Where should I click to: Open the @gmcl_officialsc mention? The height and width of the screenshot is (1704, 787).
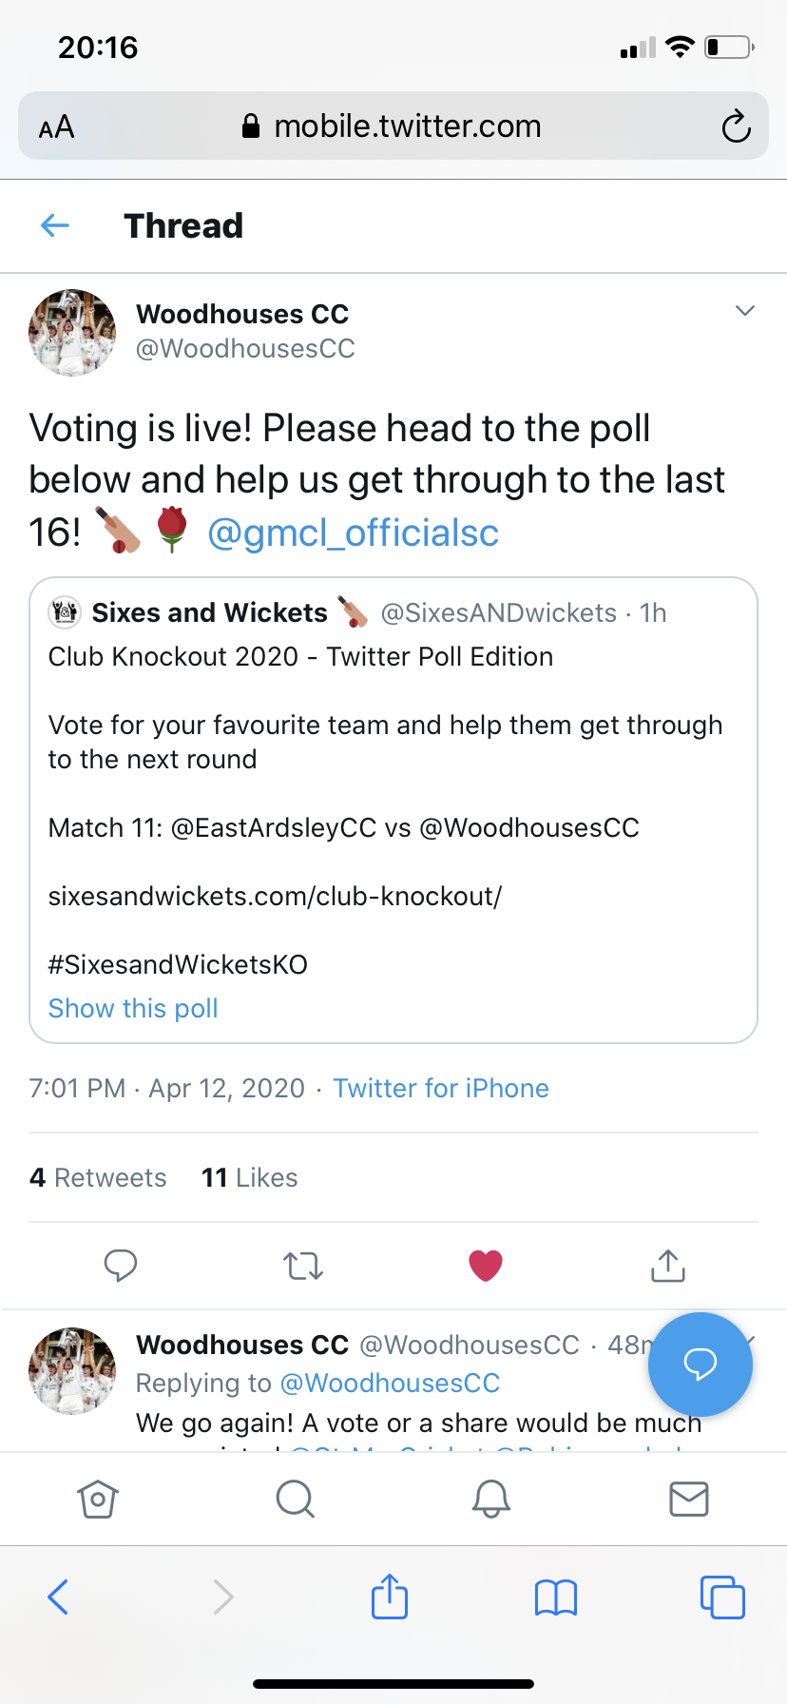[353, 532]
